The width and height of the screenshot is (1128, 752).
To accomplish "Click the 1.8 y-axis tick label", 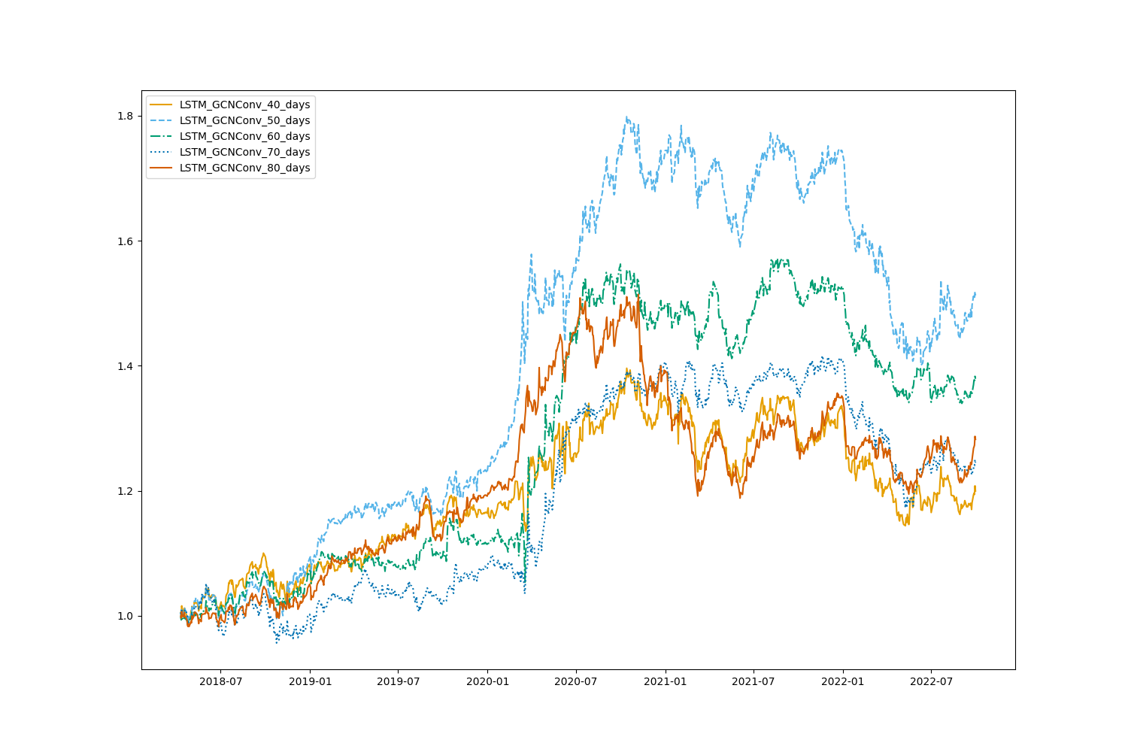I will pos(125,116).
